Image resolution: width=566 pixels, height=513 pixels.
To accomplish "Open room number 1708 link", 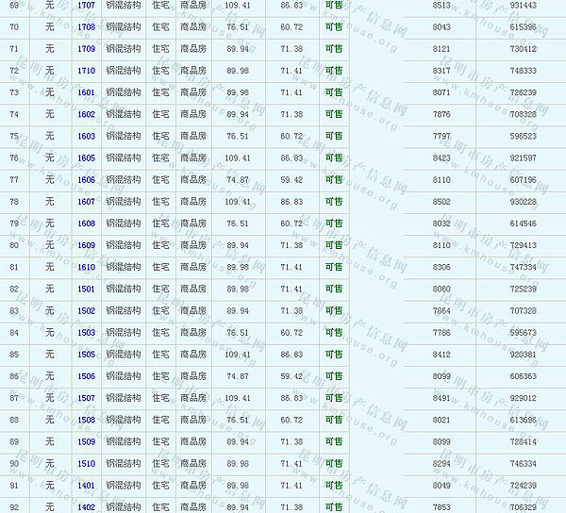I will [x=87, y=27].
